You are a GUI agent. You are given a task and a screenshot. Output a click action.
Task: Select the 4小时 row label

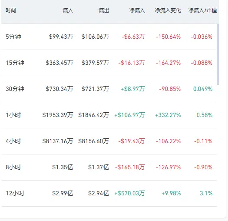point(13,141)
